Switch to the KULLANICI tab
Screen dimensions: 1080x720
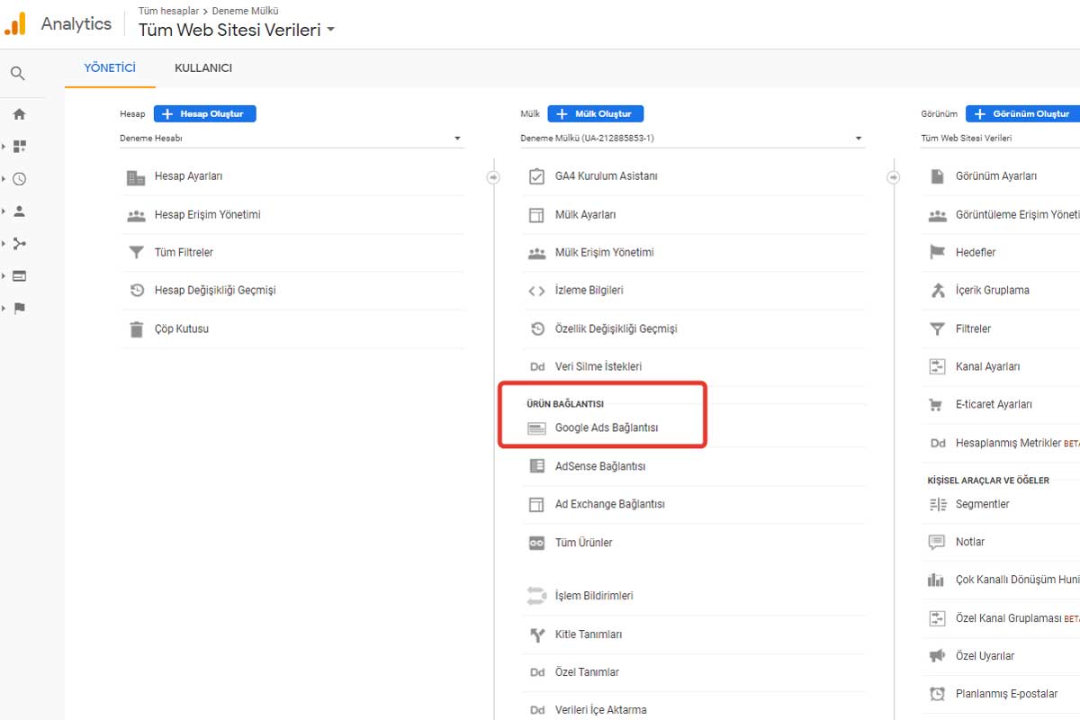[203, 68]
